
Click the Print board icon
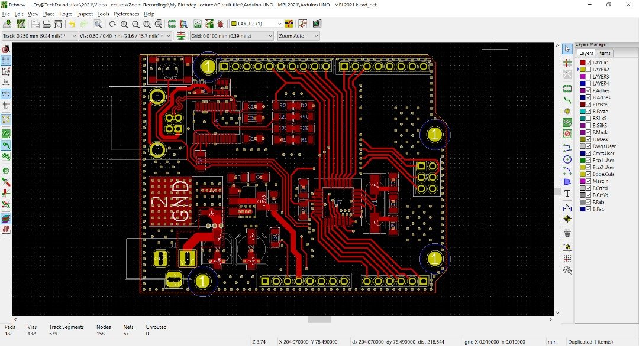[x=47, y=24]
